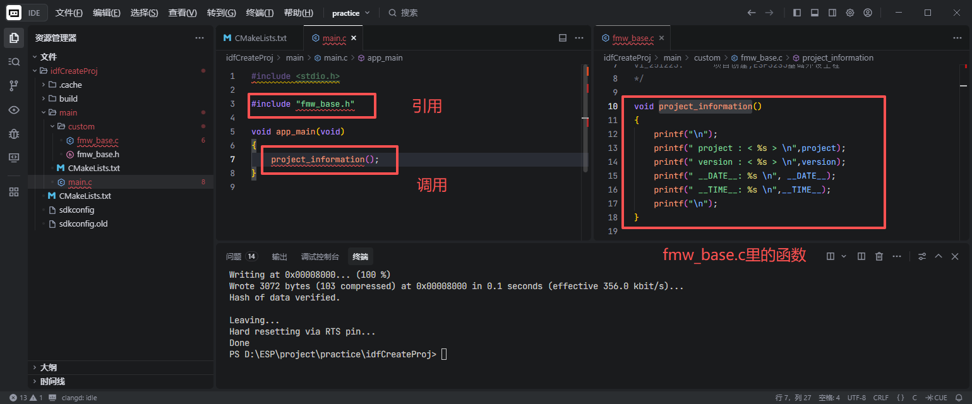Open the Search view in activity bar
Viewport: 972px width, 404px height.
(13, 61)
